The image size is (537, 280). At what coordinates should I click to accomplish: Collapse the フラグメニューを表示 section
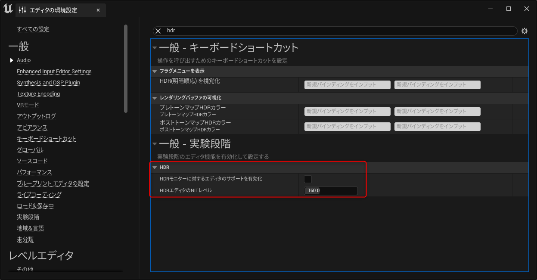tap(155, 72)
